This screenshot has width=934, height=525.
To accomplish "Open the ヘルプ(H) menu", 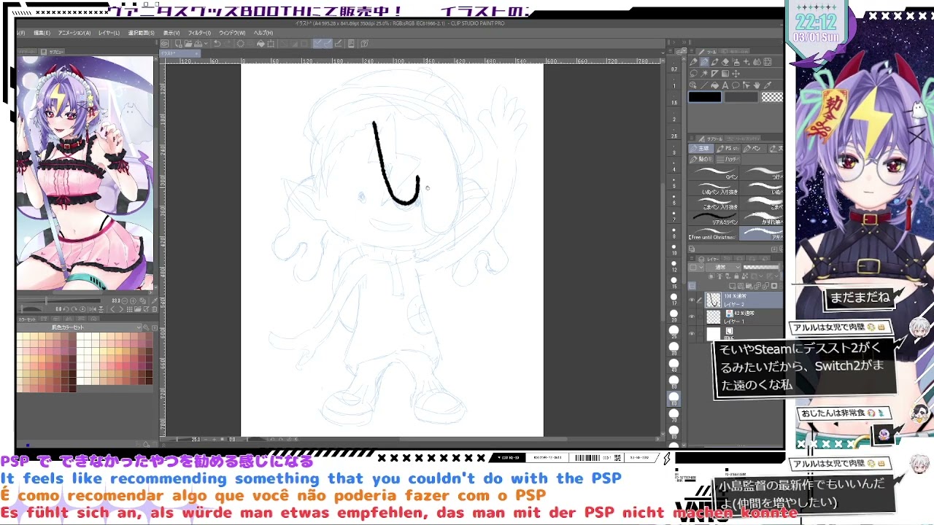I will coord(263,33).
